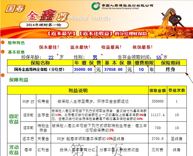
Task: Click the 祝寿金 amount cell 350000
Action: click(158, 101)
